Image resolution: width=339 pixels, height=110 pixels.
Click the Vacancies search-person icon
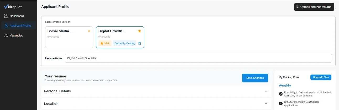point(6,35)
